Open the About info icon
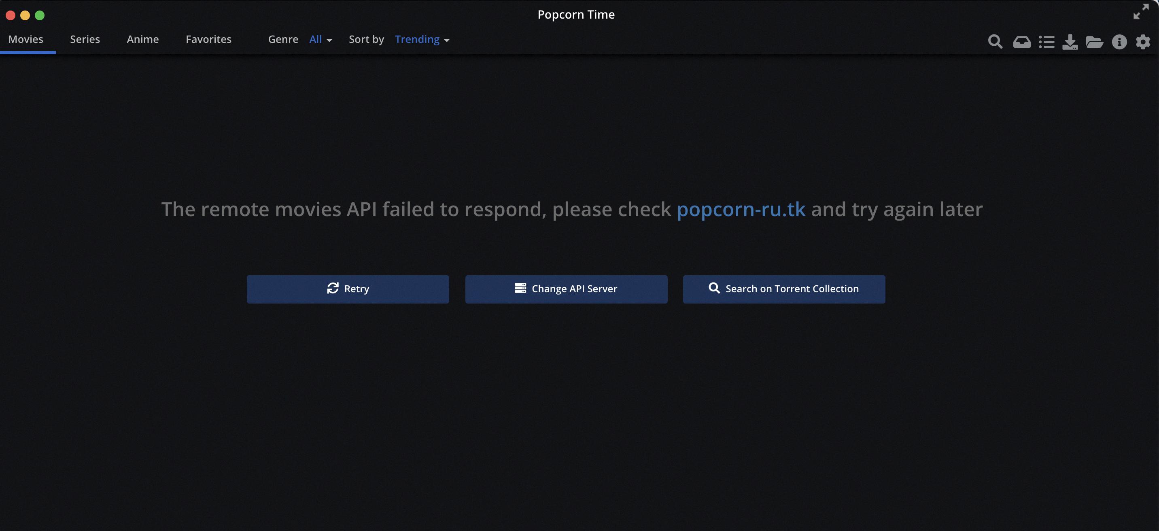1159x531 pixels. point(1119,42)
